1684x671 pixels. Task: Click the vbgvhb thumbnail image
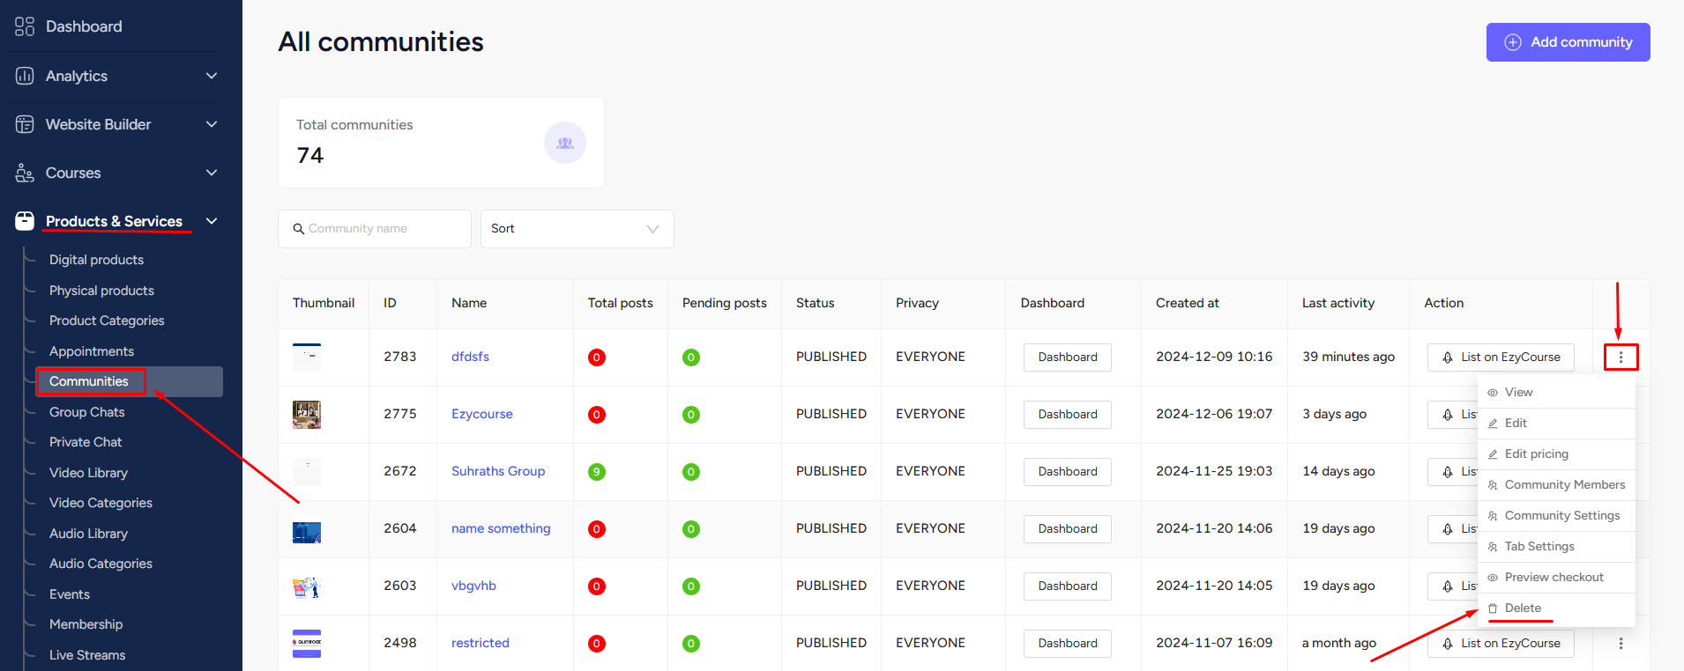click(x=307, y=587)
